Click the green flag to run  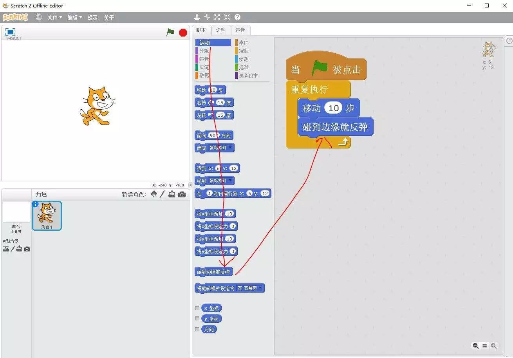coord(170,33)
